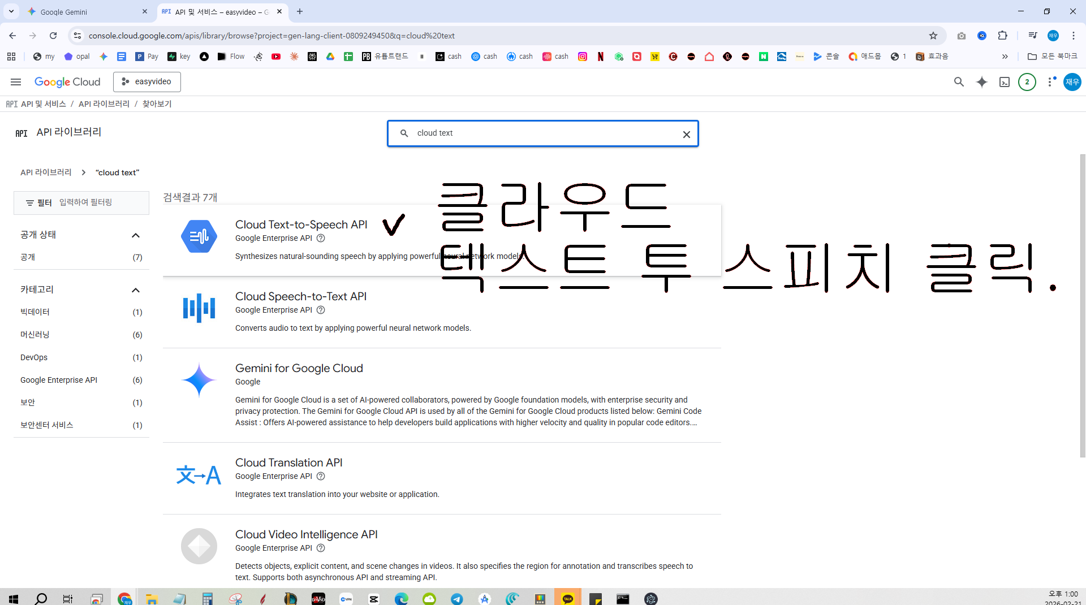The image size is (1086, 605).
Task: Go to API 라이브러리 breadcrumb
Action: [104, 104]
